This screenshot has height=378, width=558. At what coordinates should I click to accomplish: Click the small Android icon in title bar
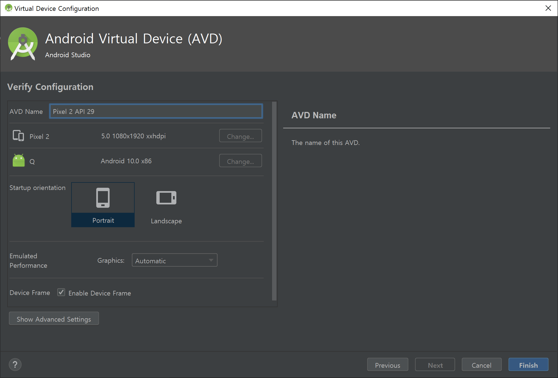click(9, 8)
